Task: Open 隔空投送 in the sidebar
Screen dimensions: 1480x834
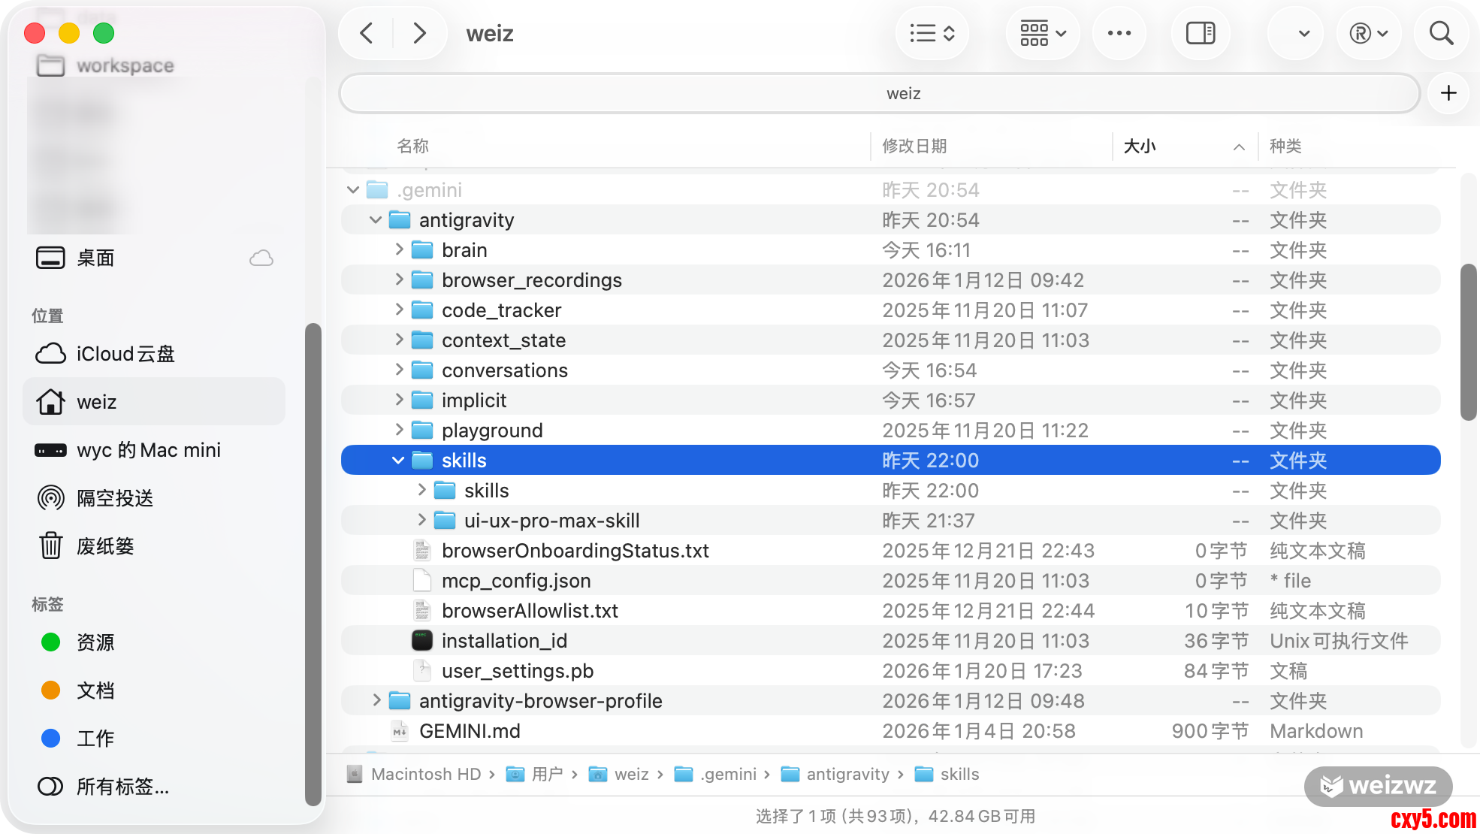Action: (115, 498)
